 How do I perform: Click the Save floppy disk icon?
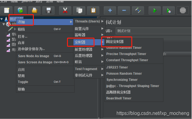click(48, 10)
